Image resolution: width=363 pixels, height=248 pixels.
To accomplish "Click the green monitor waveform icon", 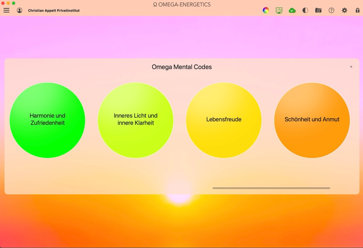I will tap(279, 10).
